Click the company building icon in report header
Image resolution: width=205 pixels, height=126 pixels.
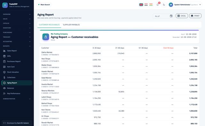click(45, 37)
